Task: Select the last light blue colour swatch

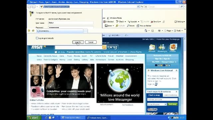Action: click(169, 65)
